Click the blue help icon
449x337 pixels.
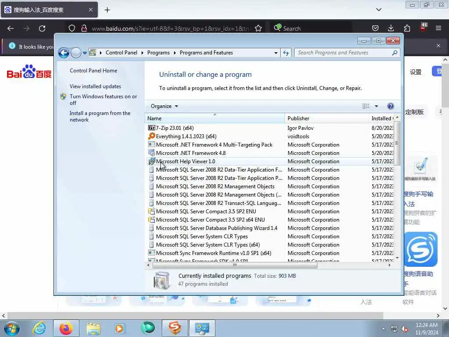tap(390, 106)
